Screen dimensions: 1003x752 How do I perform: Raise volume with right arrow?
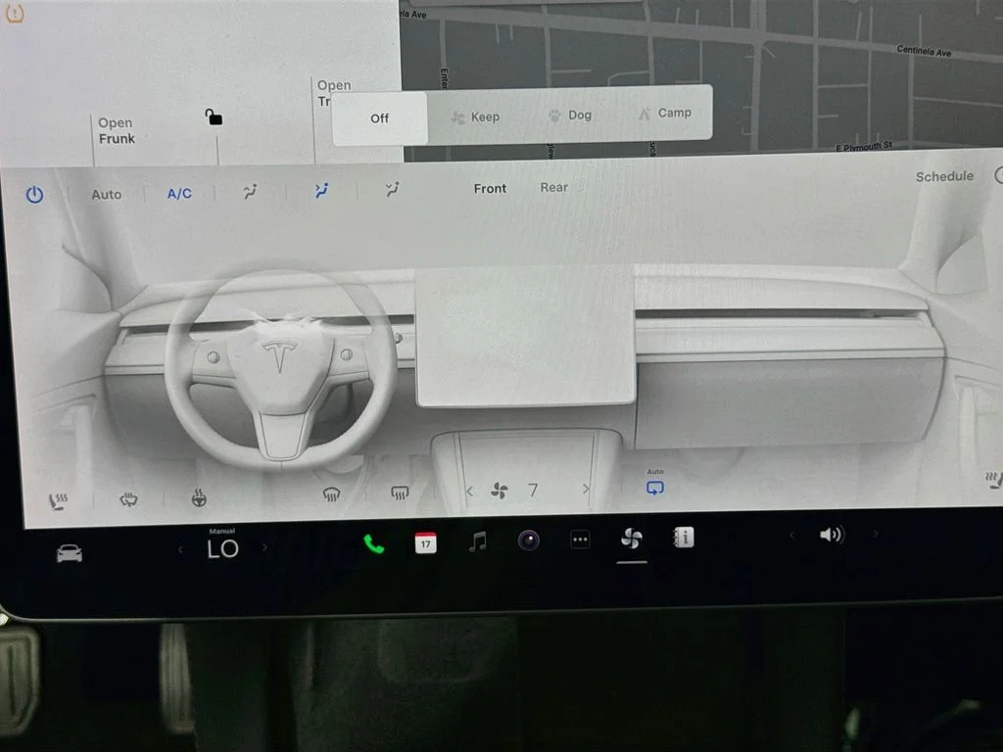pos(875,533)
